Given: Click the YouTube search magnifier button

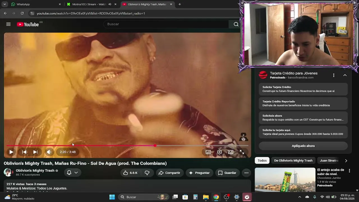Looking at the screenshot, I should tap(236, 24).
